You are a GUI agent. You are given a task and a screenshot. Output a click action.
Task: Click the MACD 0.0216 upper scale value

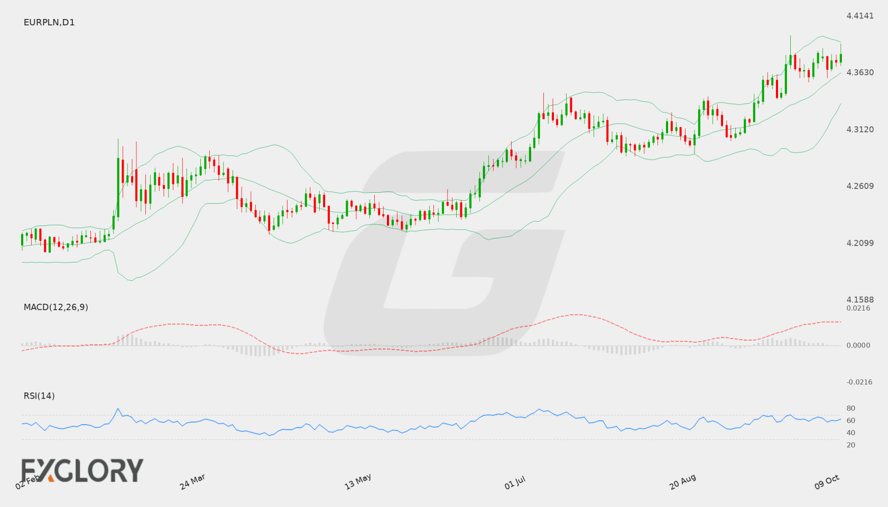(x=858, y=308)
